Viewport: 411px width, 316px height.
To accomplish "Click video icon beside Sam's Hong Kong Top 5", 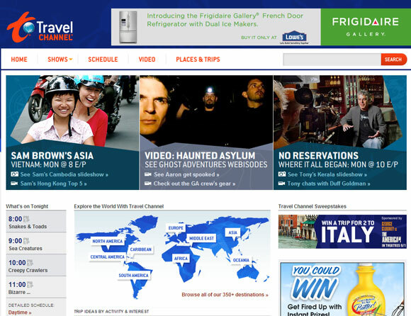I will coord(14,184).
